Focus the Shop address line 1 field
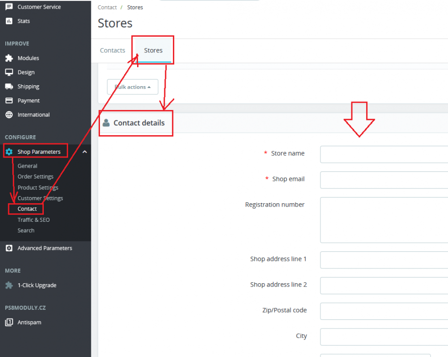The width and height of the screenshot is (448, 357). pyautogui.click(x=384, y=260)
